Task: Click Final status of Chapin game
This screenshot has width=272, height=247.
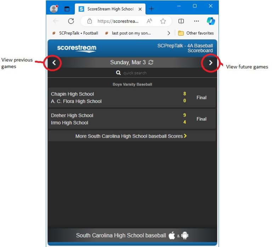Action: 202,98
